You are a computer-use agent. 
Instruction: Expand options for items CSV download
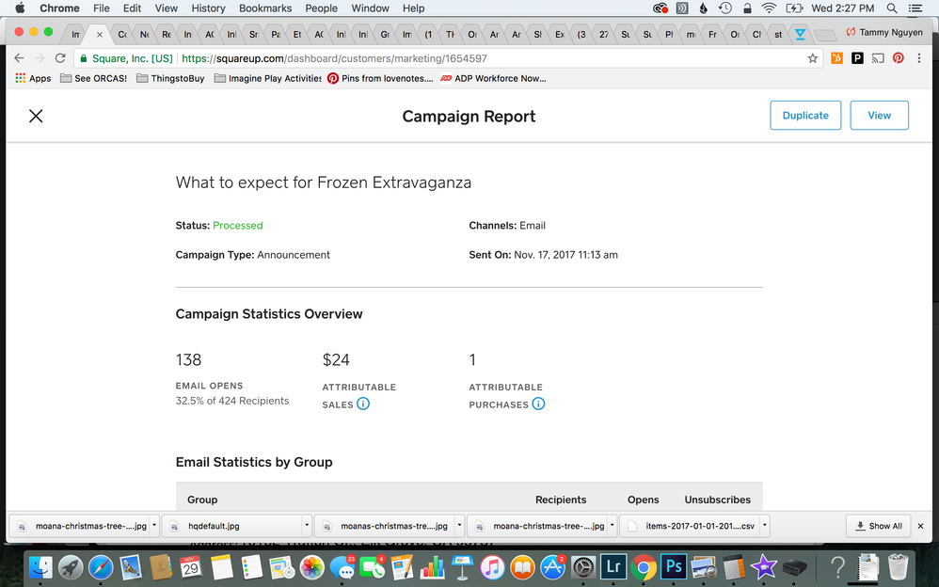pyautogui.click(x=764, y=526)
